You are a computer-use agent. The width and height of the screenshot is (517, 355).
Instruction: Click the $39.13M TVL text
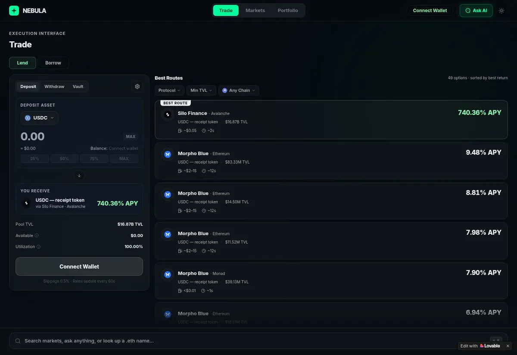tap(237, 282)
